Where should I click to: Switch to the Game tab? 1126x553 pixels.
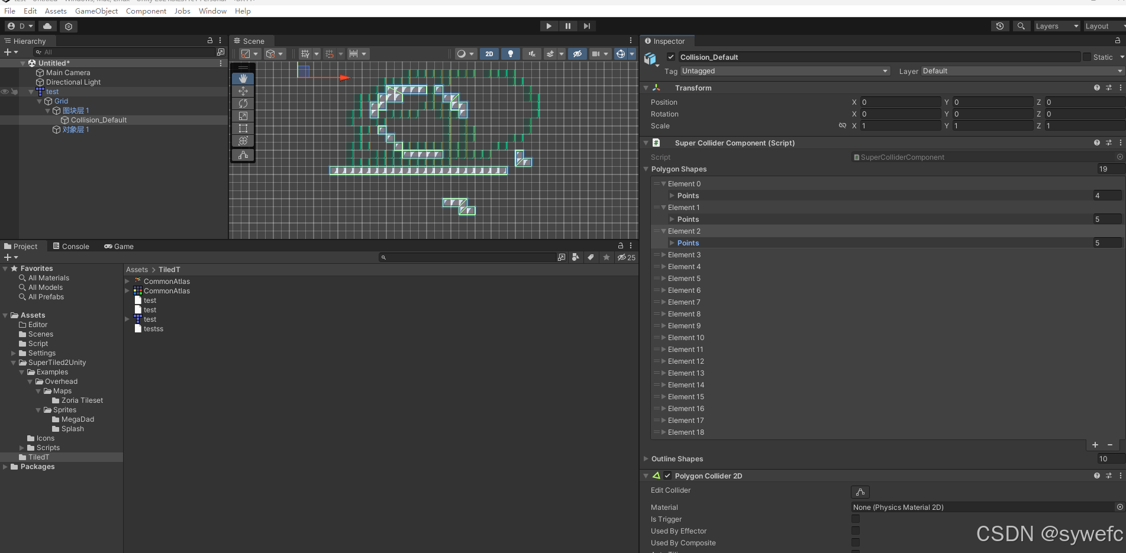(119, 246)
